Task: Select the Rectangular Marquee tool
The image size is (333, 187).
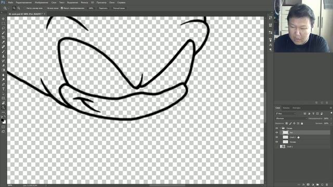Action: click(x=3, y=23)
